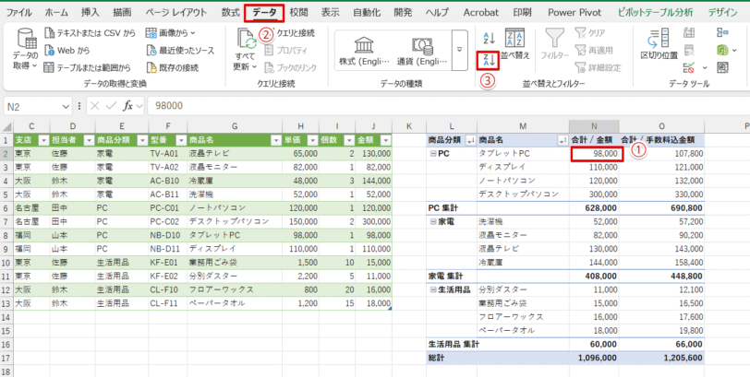Open the Name Box dropdown
The image size is (750, 377).
click(66, 106)
